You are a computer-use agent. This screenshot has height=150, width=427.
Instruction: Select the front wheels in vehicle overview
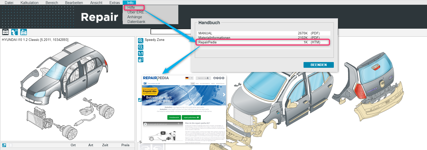(69, 132)
